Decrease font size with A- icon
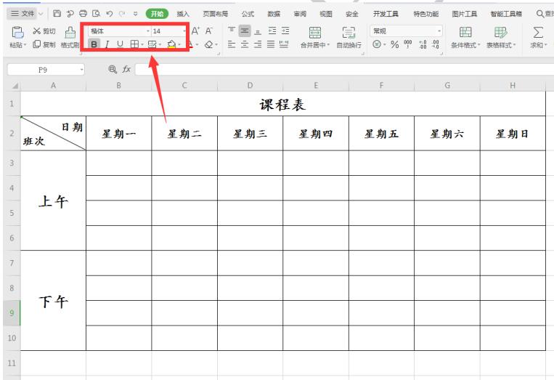The image size is (554, 380). tap(209, 31)
